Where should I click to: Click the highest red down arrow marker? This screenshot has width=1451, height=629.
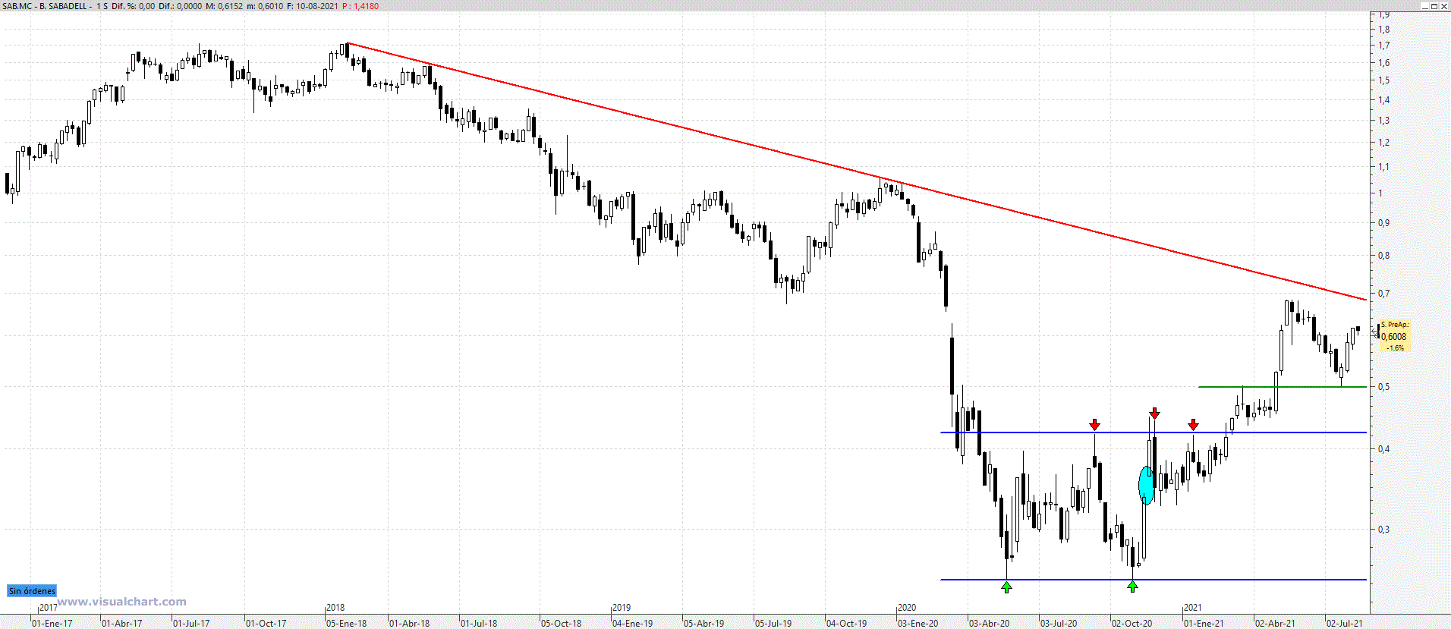[1154, 413]
